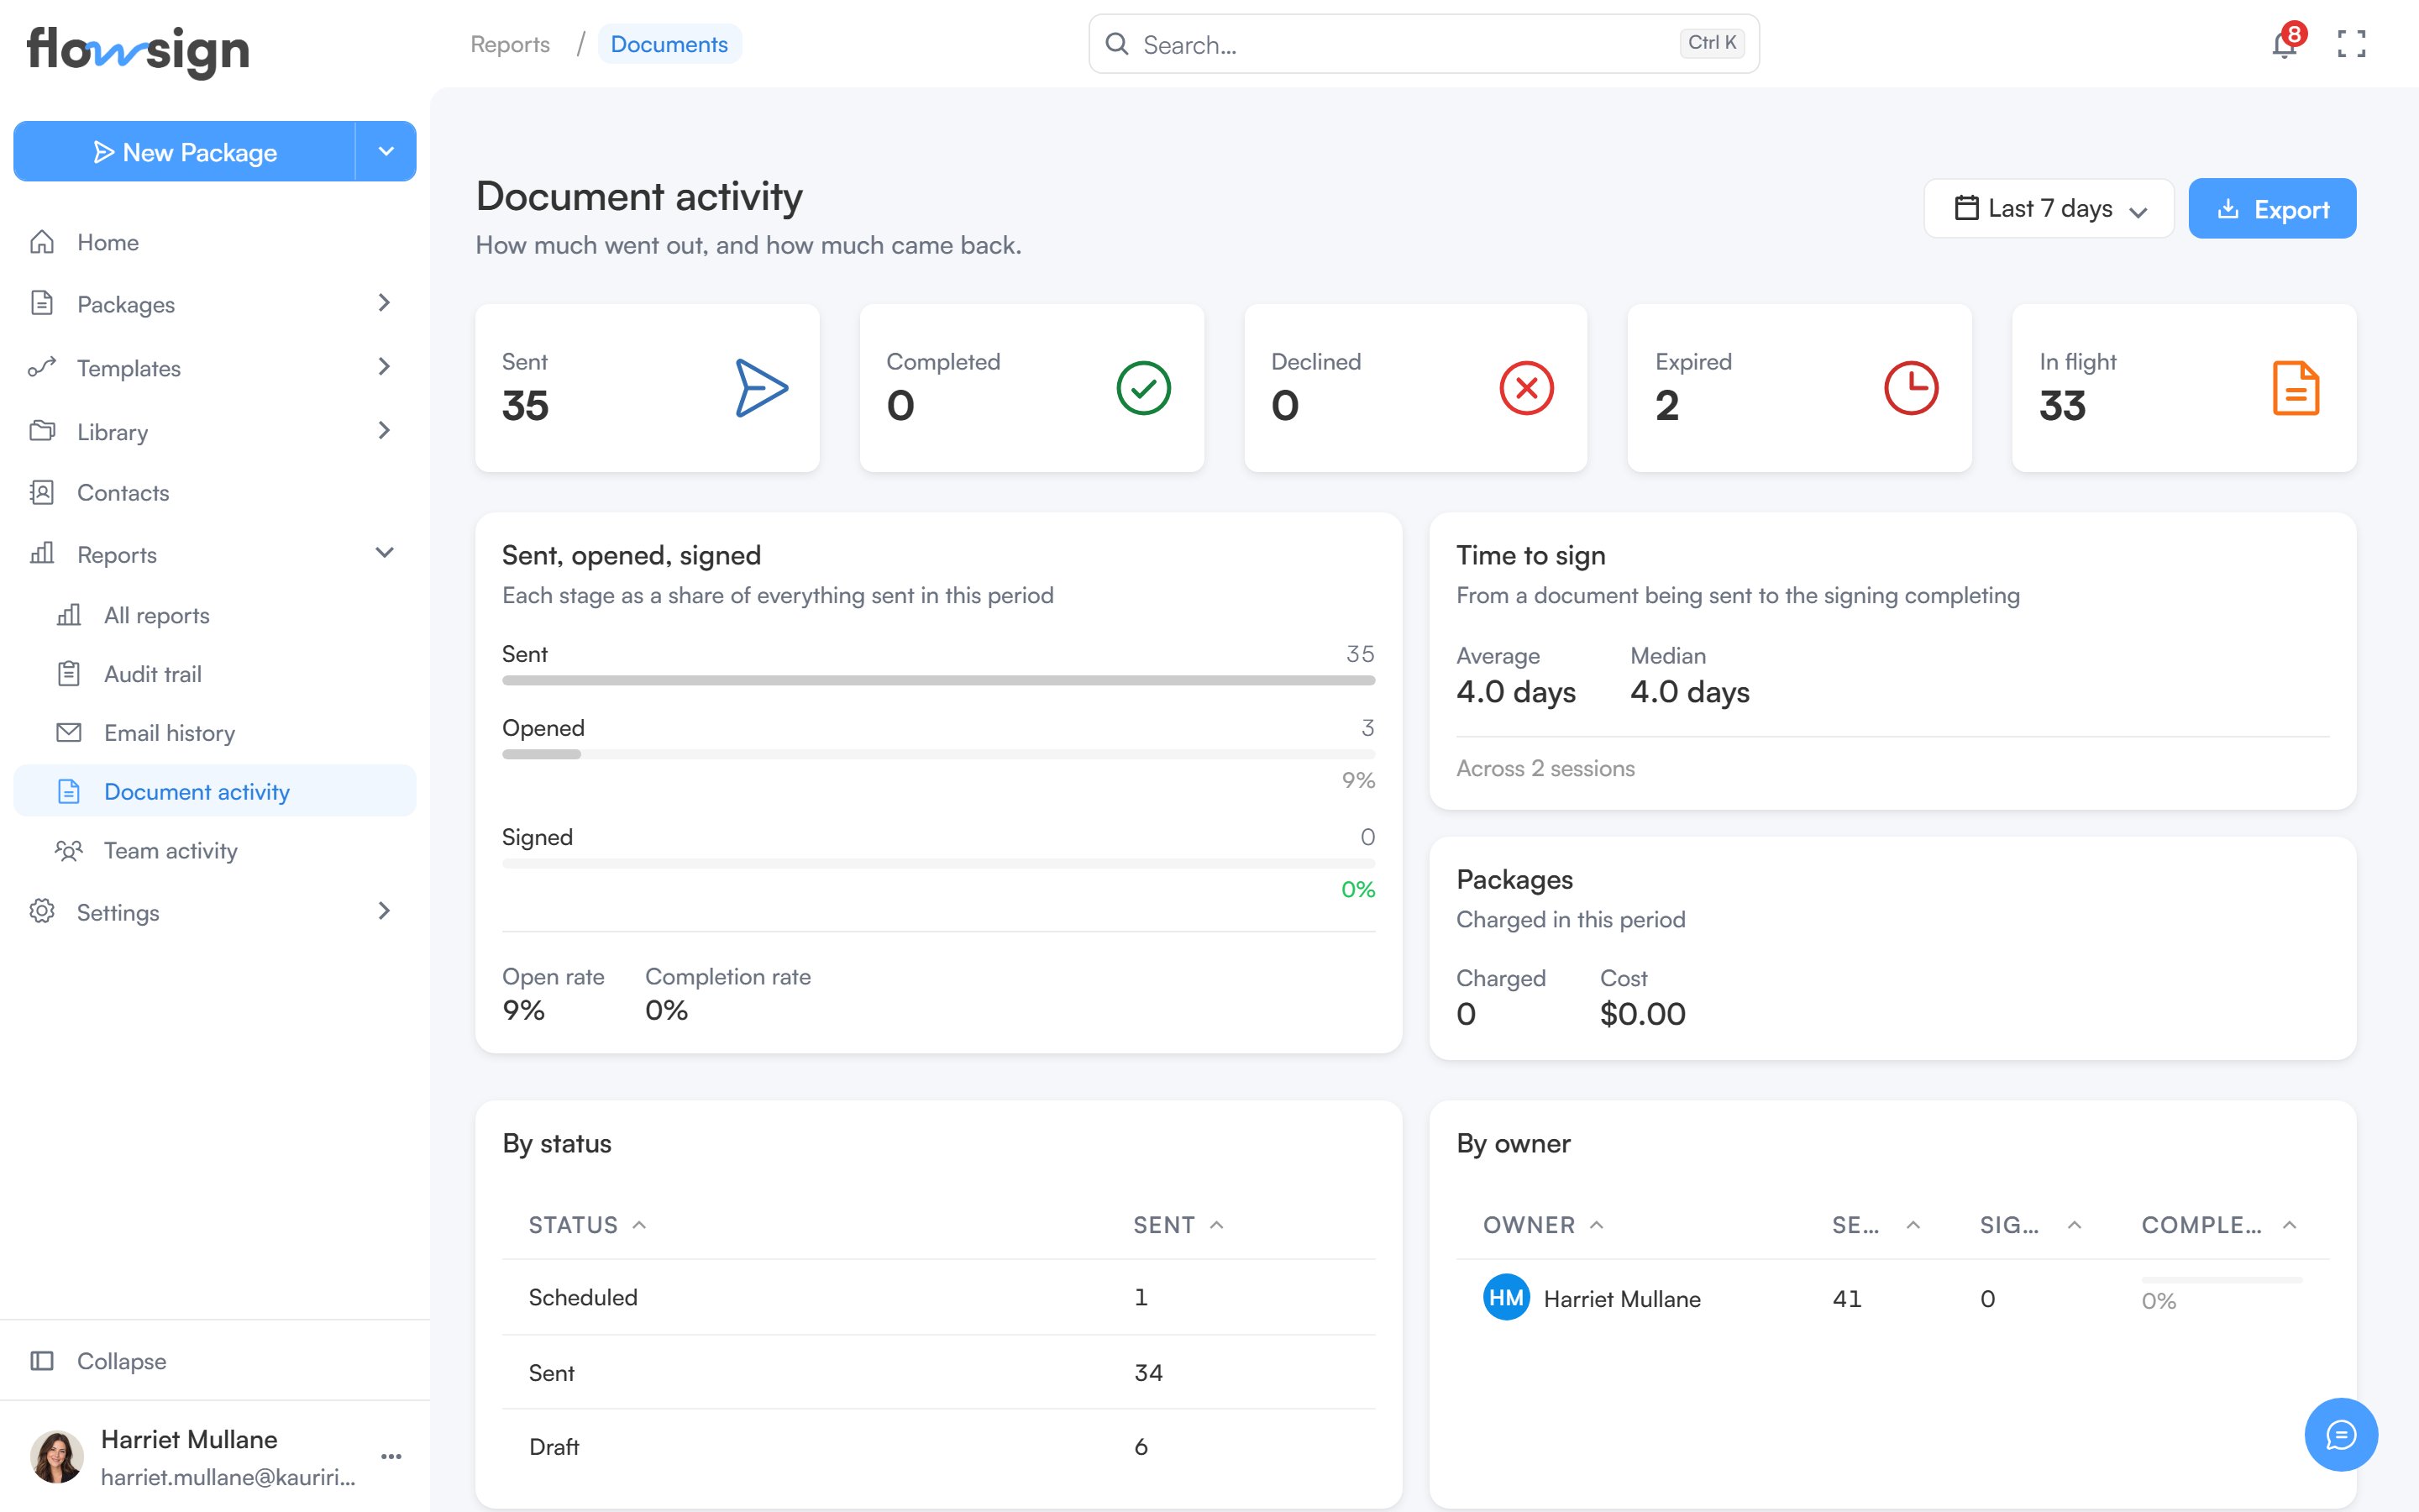The height and width of the screenshot is (1512, 2419).
Task: Sort By owner table by OWNER
Action: click(x=1543, y=1225)
